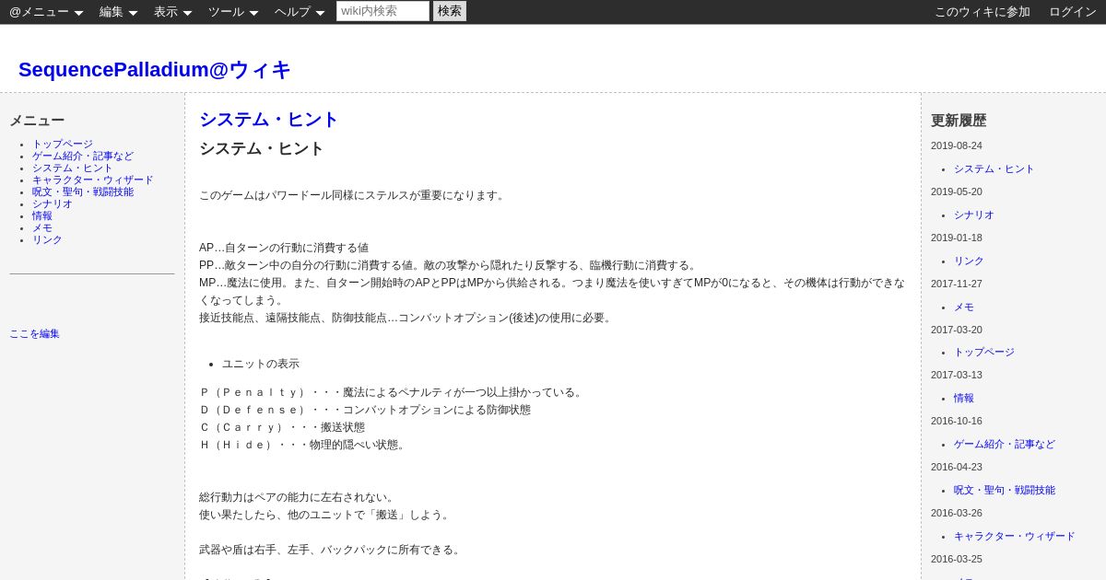
Task: Open メモ in left menu
Action: [x=42, y=228]
